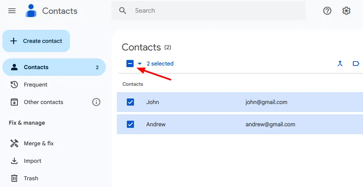Click the Merge contacts icon in toolbar
This screenshot has height=187, width=363.
click(340, 64)
